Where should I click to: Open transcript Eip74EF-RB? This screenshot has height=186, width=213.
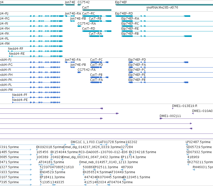(x=130, y=34)
